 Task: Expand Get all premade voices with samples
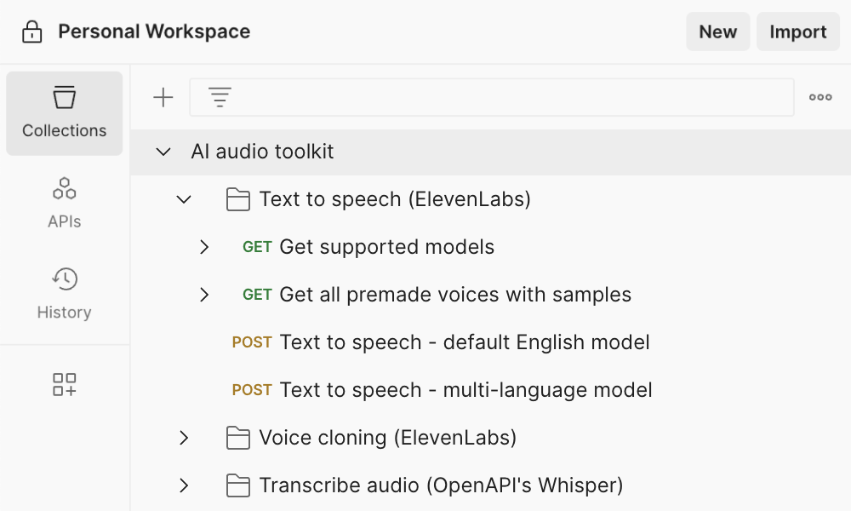point(204,296)
